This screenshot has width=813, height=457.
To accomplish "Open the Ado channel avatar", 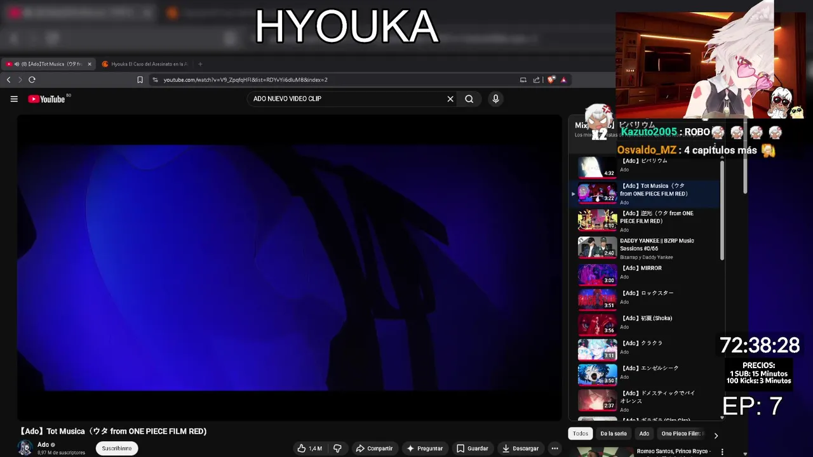I will [x=25, y=448].
